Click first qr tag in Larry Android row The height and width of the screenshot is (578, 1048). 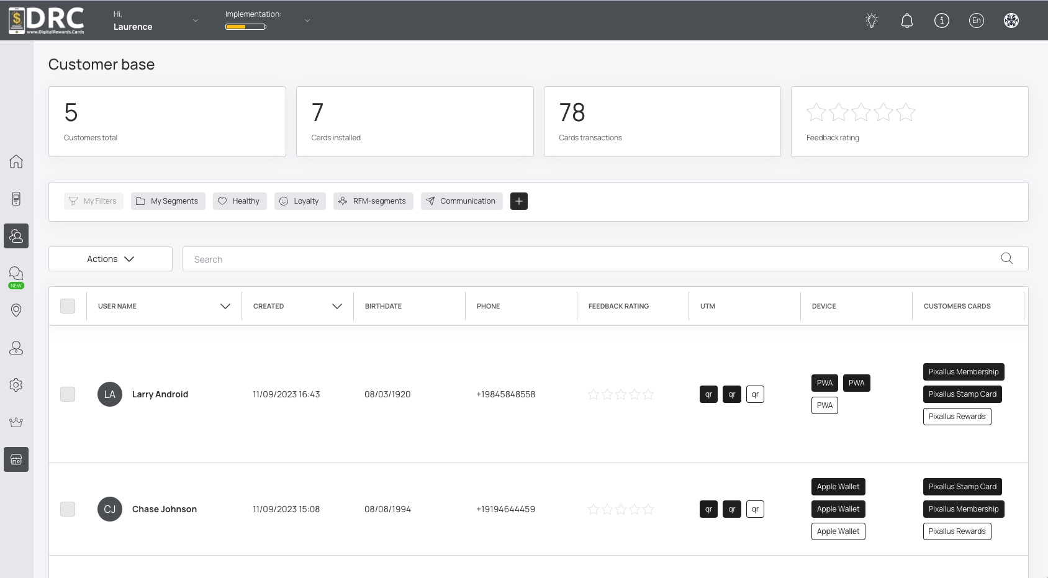[x=708, y=394]
